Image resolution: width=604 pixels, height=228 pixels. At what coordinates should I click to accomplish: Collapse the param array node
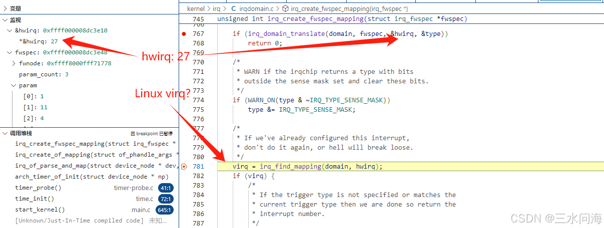coord(14,85)
